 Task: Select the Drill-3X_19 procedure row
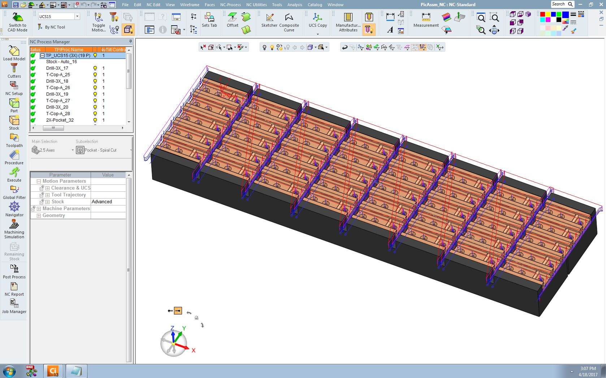pyautogui.click(x=57, y=94)
